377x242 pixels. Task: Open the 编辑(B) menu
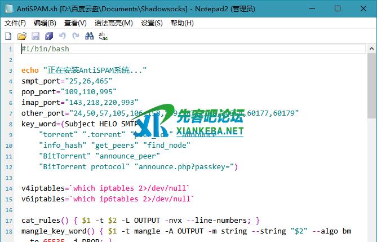tap(45, 23)
